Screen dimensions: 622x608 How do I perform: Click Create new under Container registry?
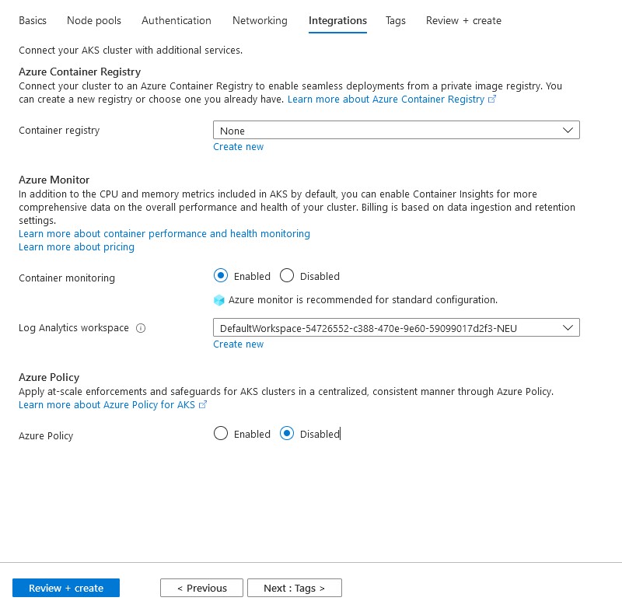click(x=239, y=147)
